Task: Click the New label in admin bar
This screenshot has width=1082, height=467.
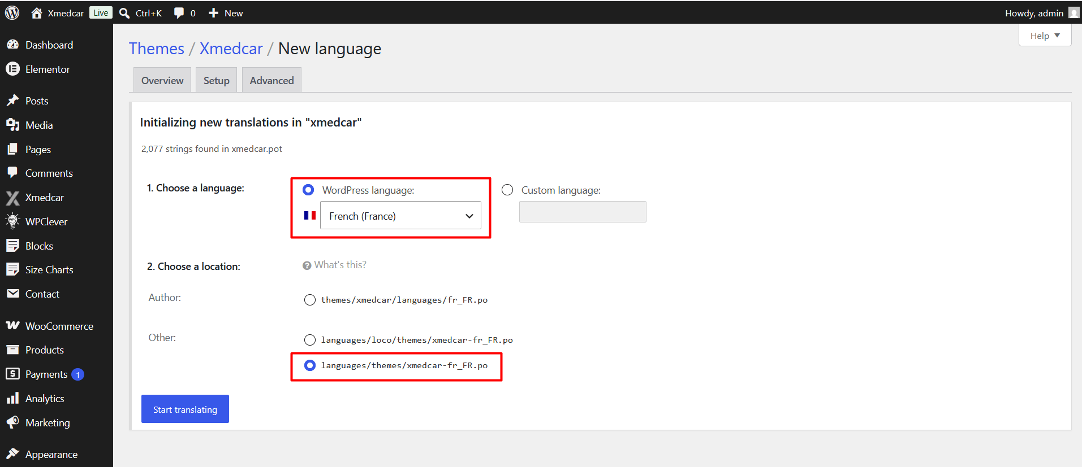Action: click(234, 13)
